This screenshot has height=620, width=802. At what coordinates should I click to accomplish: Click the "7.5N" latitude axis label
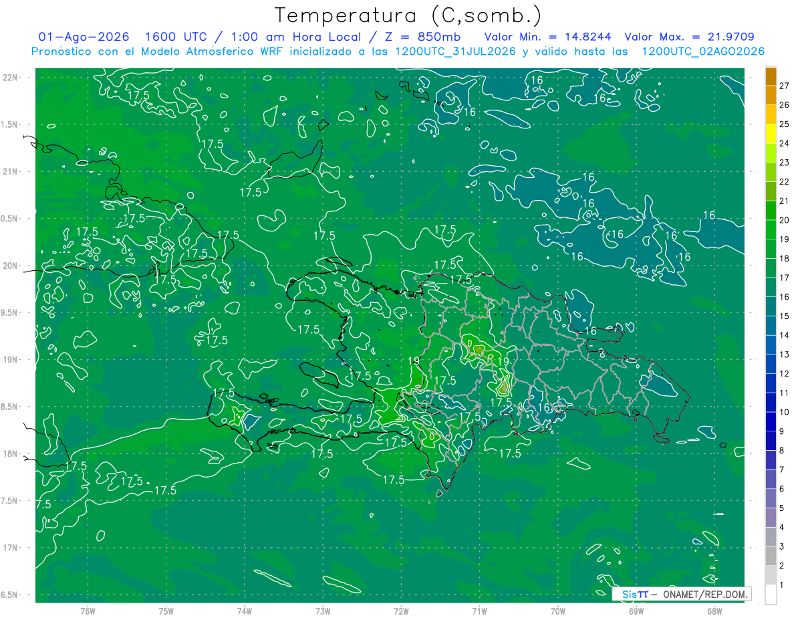click(11, 500)
